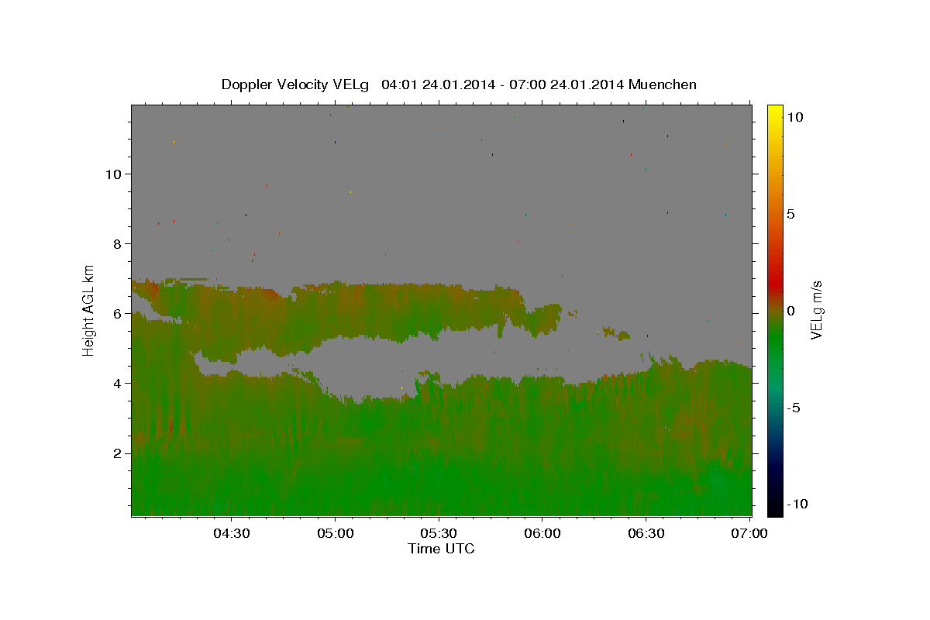
Task: Click the height tick label 8
Action: point(117,243)
